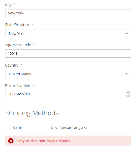
Task: Click the Phone Number label
Action: coord(18,86)
